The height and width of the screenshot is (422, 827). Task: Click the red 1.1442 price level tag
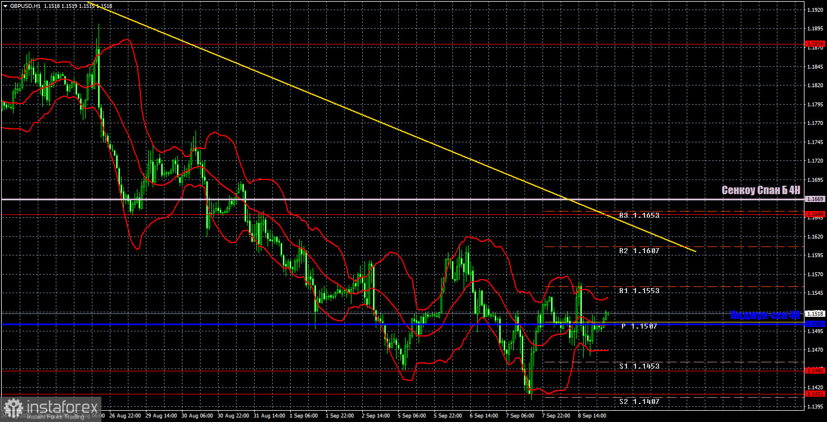pos(815,370)
